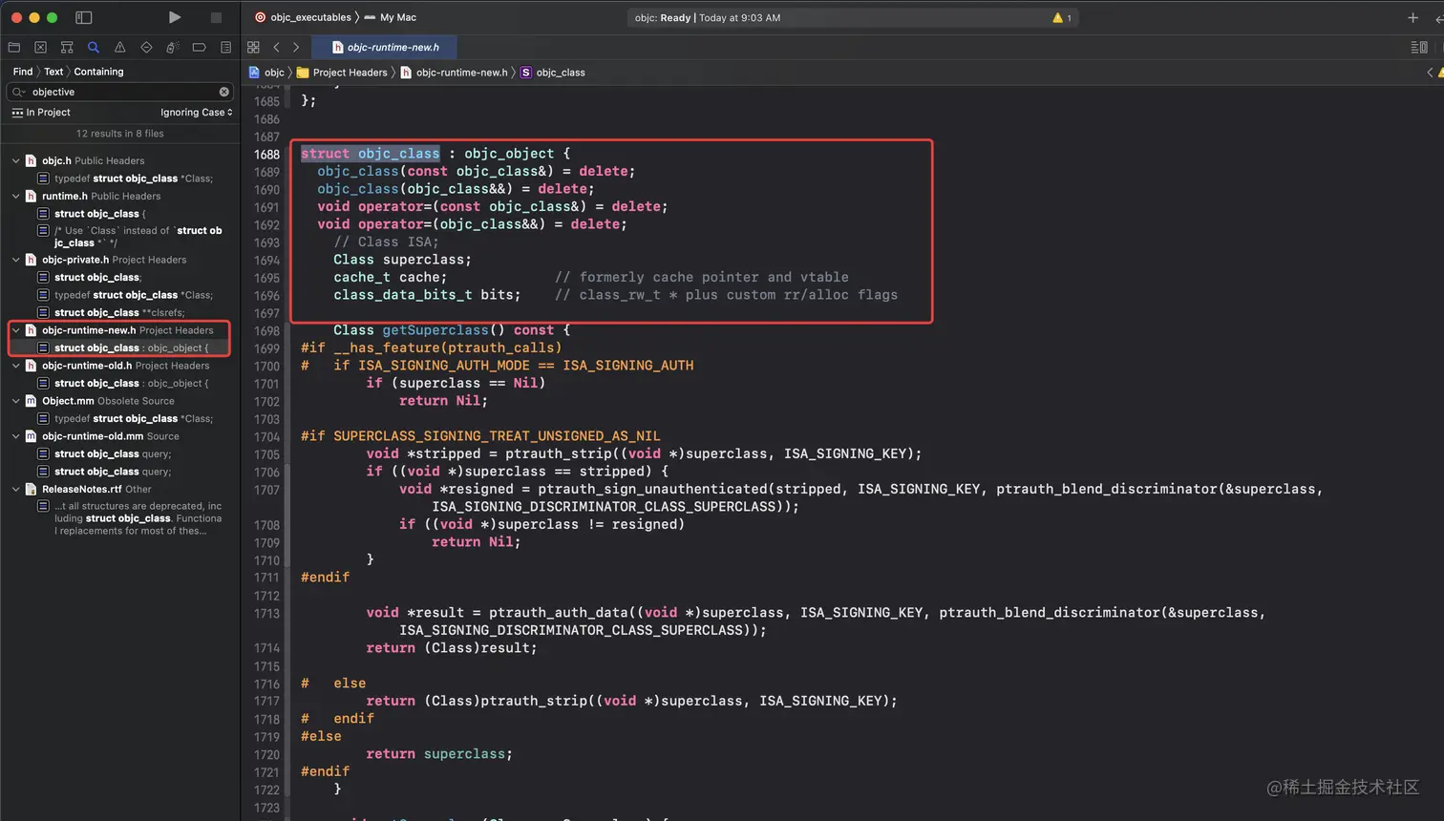
Task: Open the Source Control navigator
Action: click(x=40, y=47)
